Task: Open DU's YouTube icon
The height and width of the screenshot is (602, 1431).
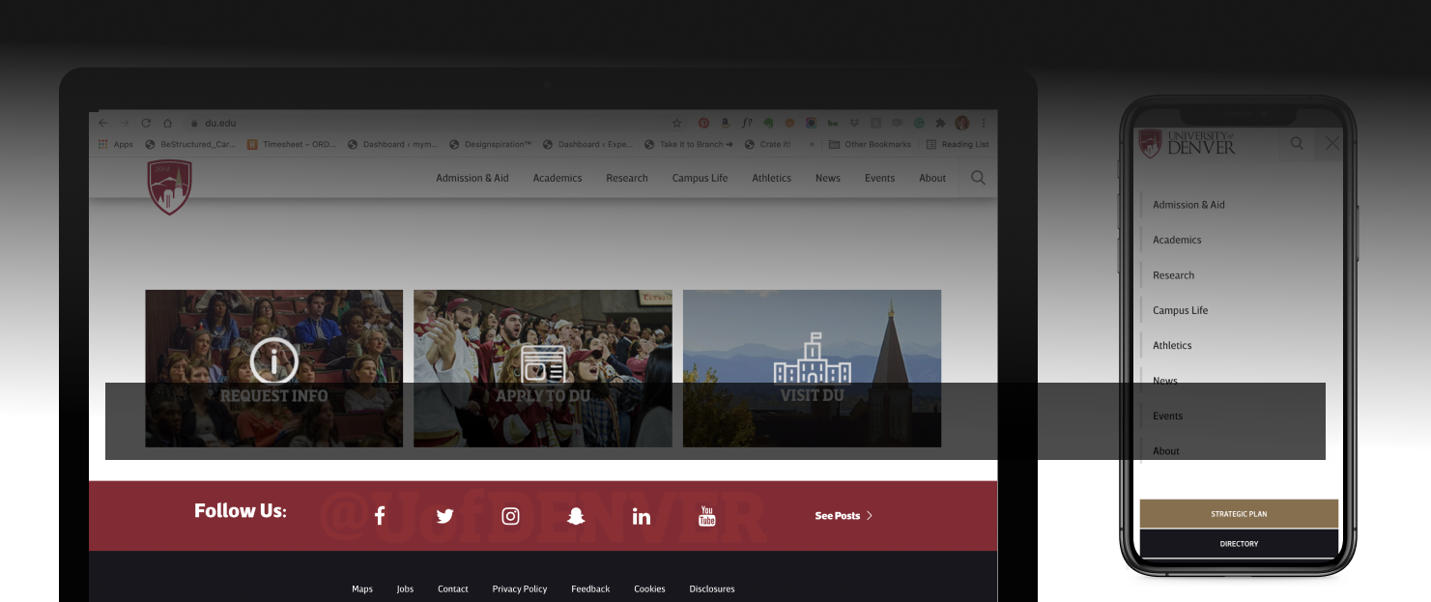Action: [707, 516]
